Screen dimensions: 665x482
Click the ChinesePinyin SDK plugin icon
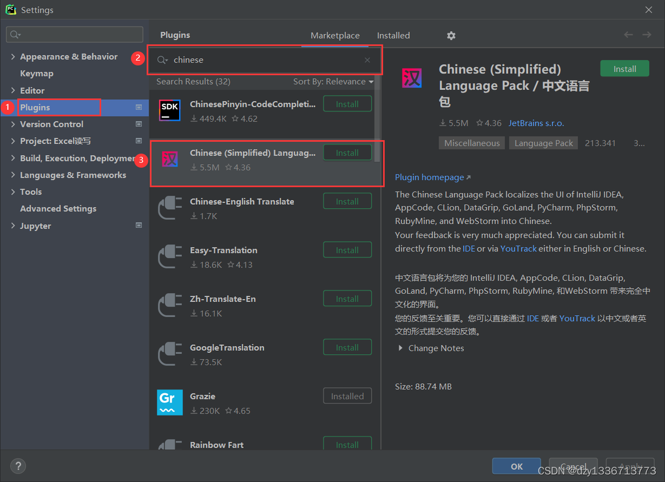click(x=170, y=110)
